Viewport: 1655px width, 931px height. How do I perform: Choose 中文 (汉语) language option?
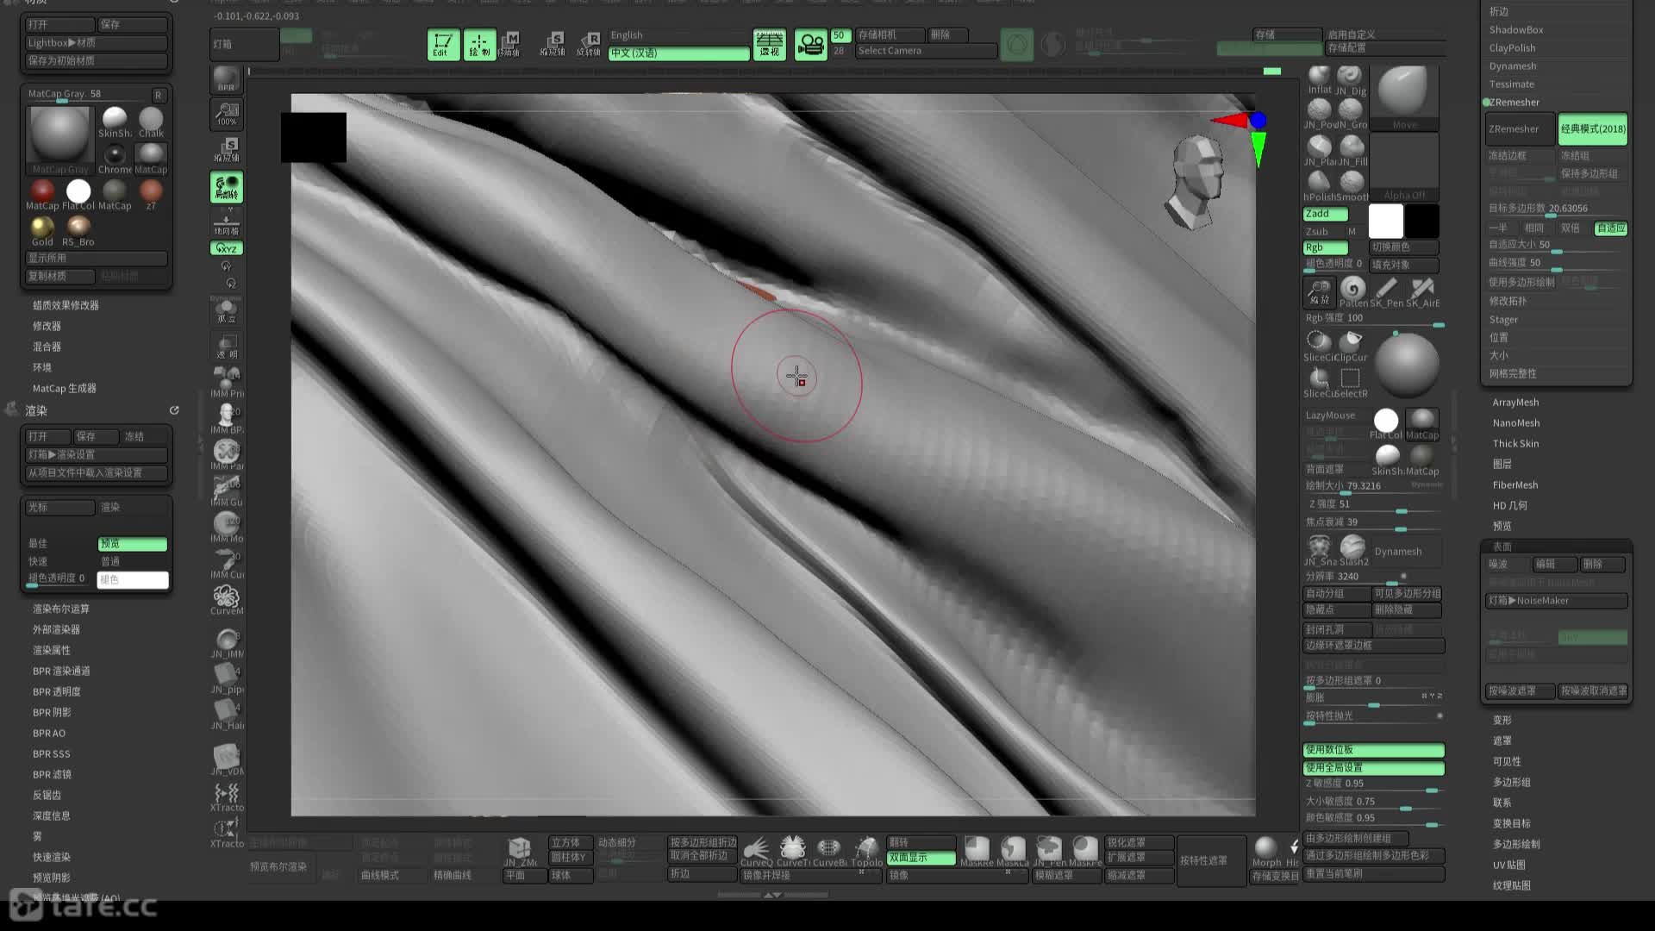tap(679, 53)
